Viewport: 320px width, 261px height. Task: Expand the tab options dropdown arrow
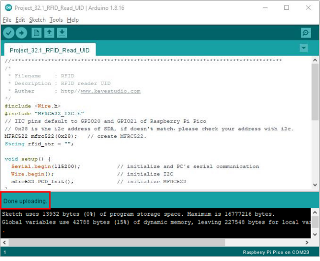pyautogui.click(x=304, y=48)
